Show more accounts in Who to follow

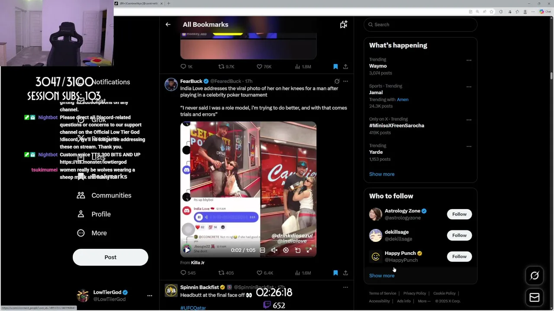click(x=382, y=276)
